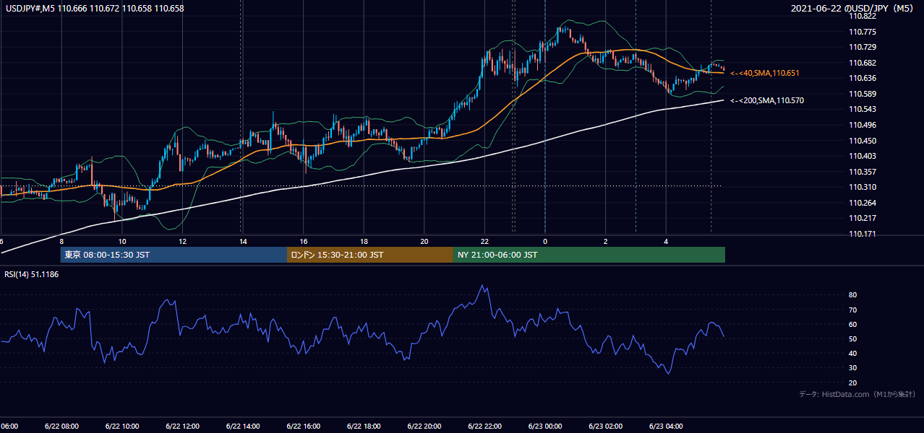Screen dimensions: 924x433
Task: Click the 6/22 08:00 date label
Action: click(61, 427)
